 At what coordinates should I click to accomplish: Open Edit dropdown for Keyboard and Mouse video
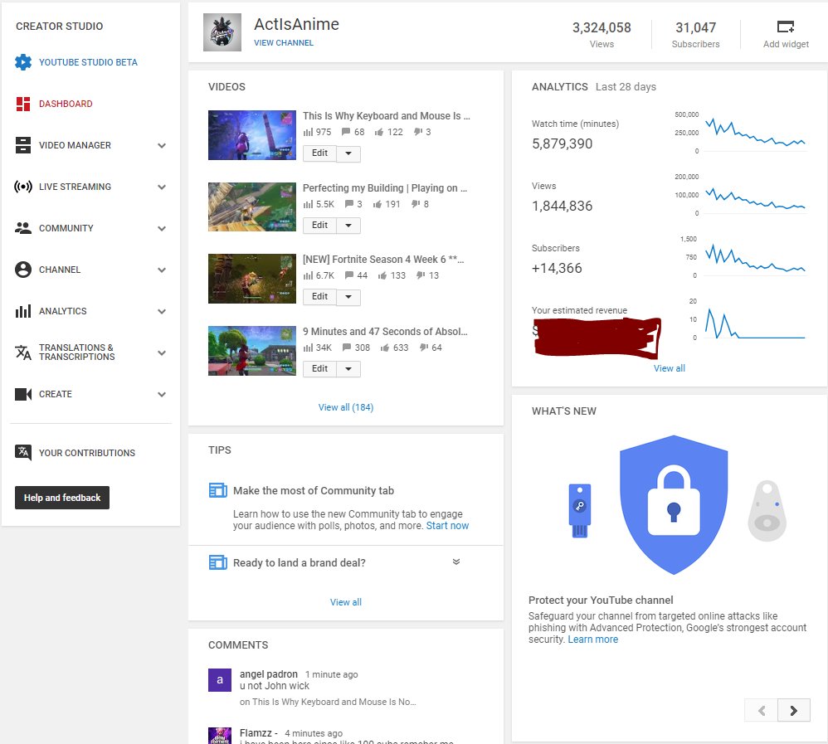[x=348, y=153]
